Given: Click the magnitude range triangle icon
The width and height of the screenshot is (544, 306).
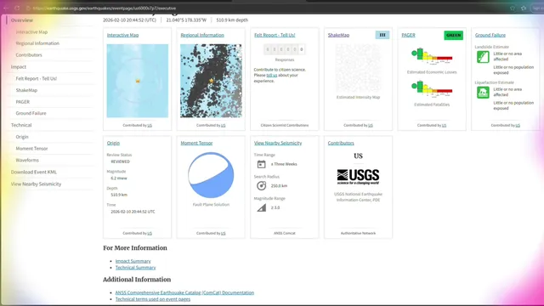Looking at the screenshot, I should pos(261,207).
